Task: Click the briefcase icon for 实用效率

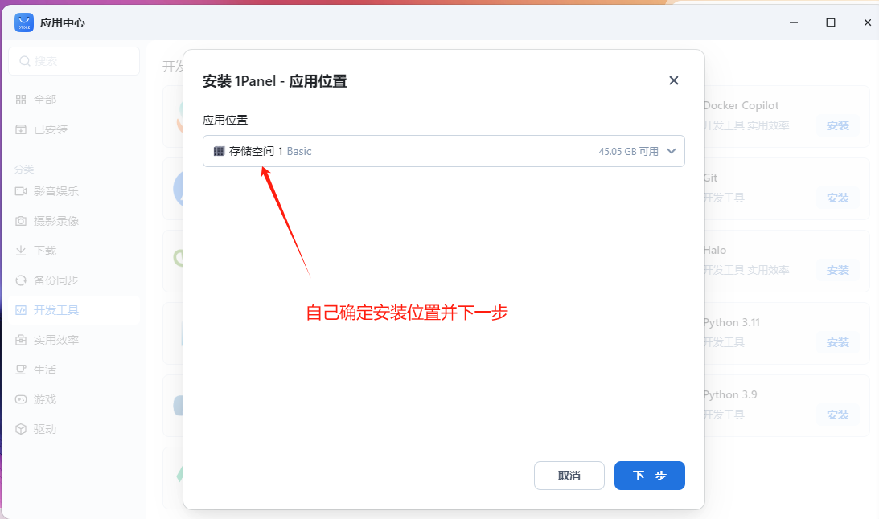Action: (x=21, y=340)
